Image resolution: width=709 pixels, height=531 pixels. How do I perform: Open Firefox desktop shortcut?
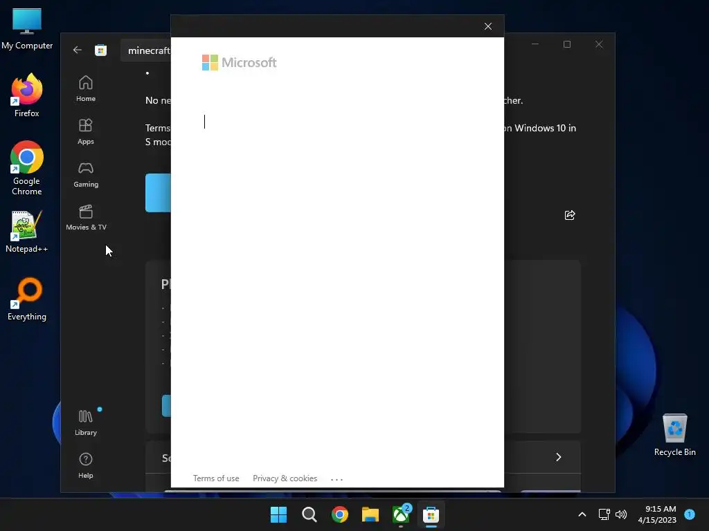click(27, 95)
